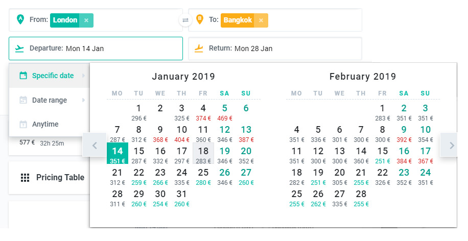Click the green origin pin icon

[20, 20]
